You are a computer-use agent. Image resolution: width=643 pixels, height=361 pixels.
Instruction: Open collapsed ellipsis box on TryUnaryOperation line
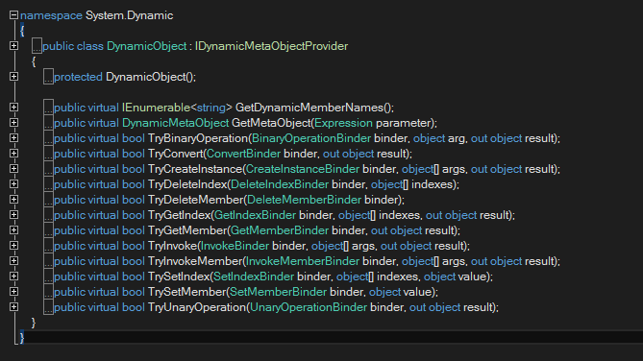48,307
